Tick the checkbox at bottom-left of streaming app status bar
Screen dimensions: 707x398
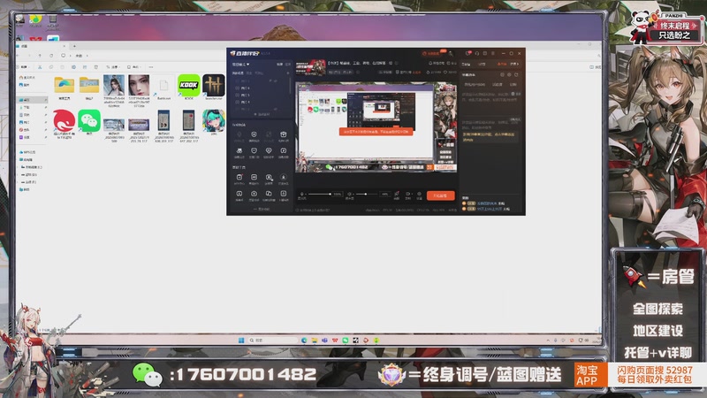click(x=297, y=210)
